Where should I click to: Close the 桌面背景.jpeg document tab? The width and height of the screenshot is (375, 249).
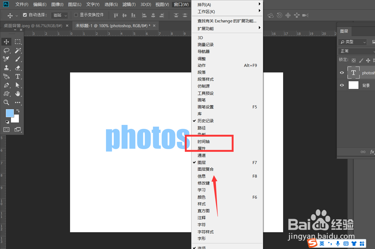(x=67, y=26)
